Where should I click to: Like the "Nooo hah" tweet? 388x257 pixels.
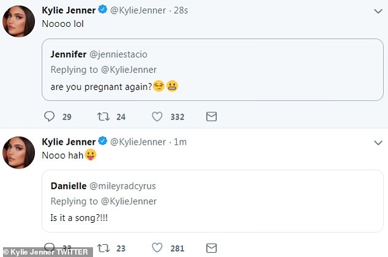click(x=157, y=248)
